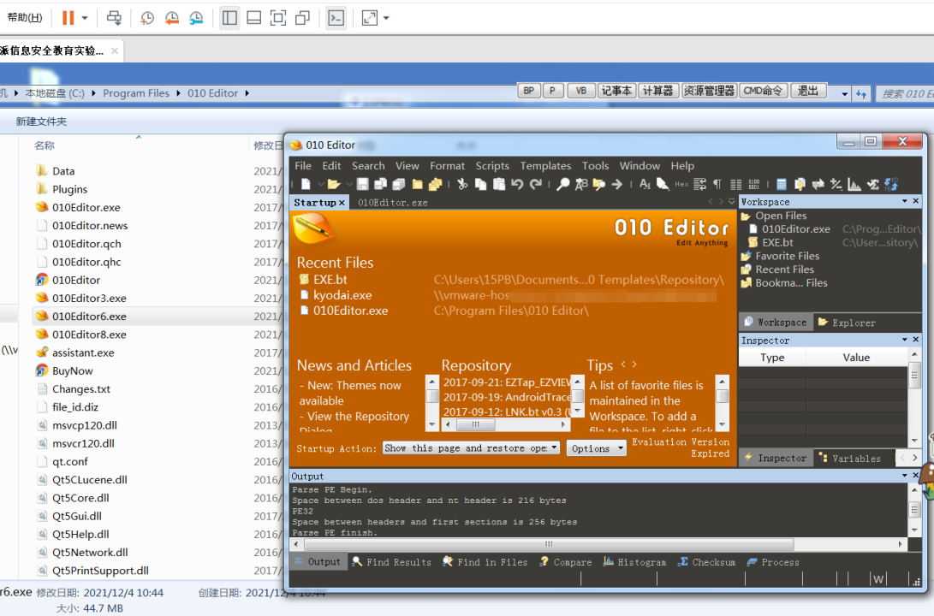Open kyodai.exe from Recent Files

342,295
